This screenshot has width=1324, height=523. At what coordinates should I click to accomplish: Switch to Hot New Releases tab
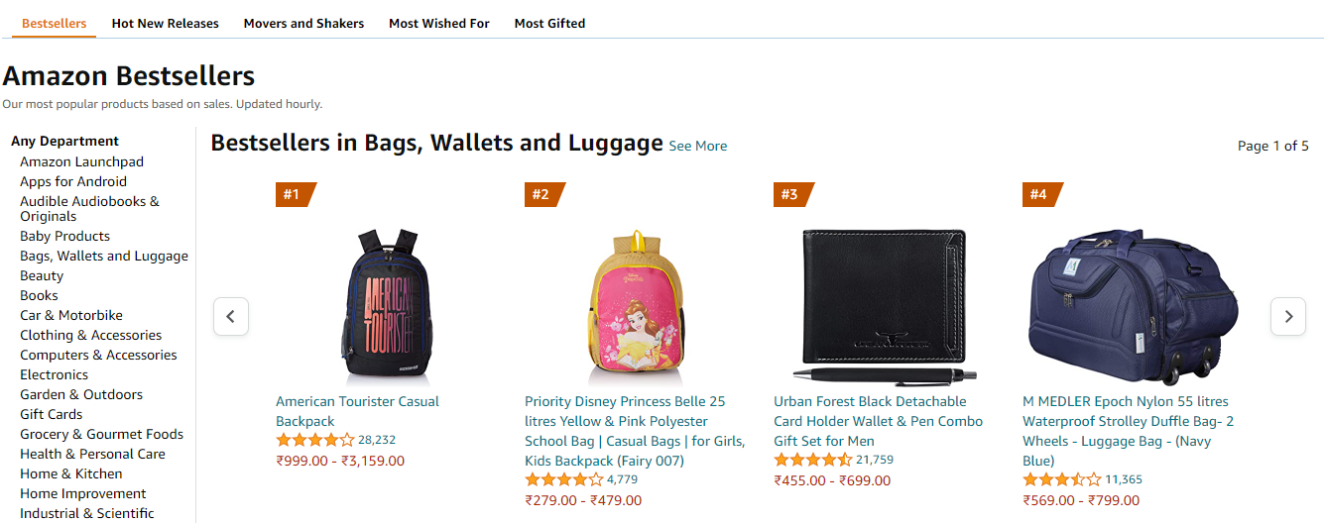coord(165,23)
